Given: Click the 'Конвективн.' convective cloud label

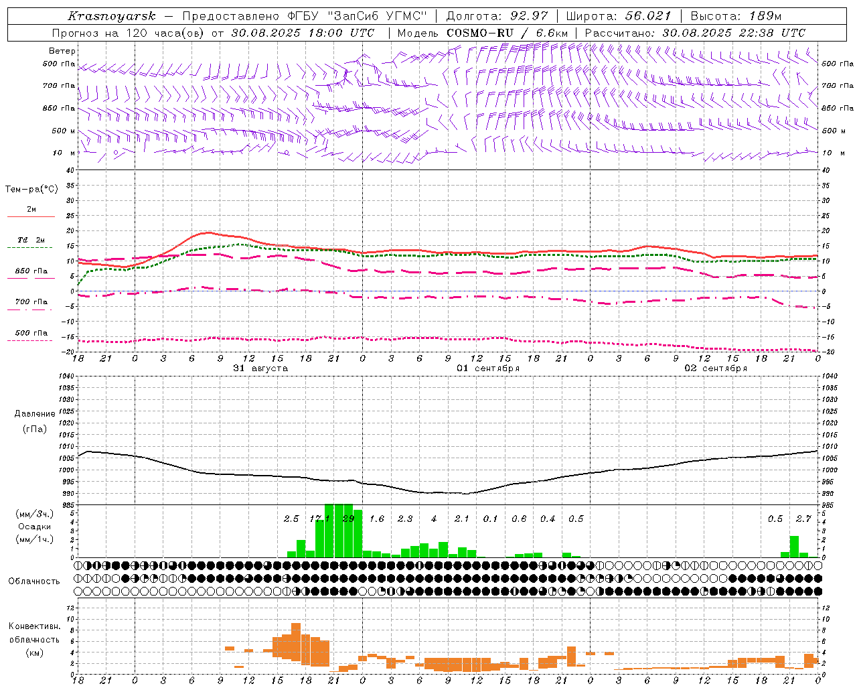Looking at the screenshot, I should [x=34, y=626].
